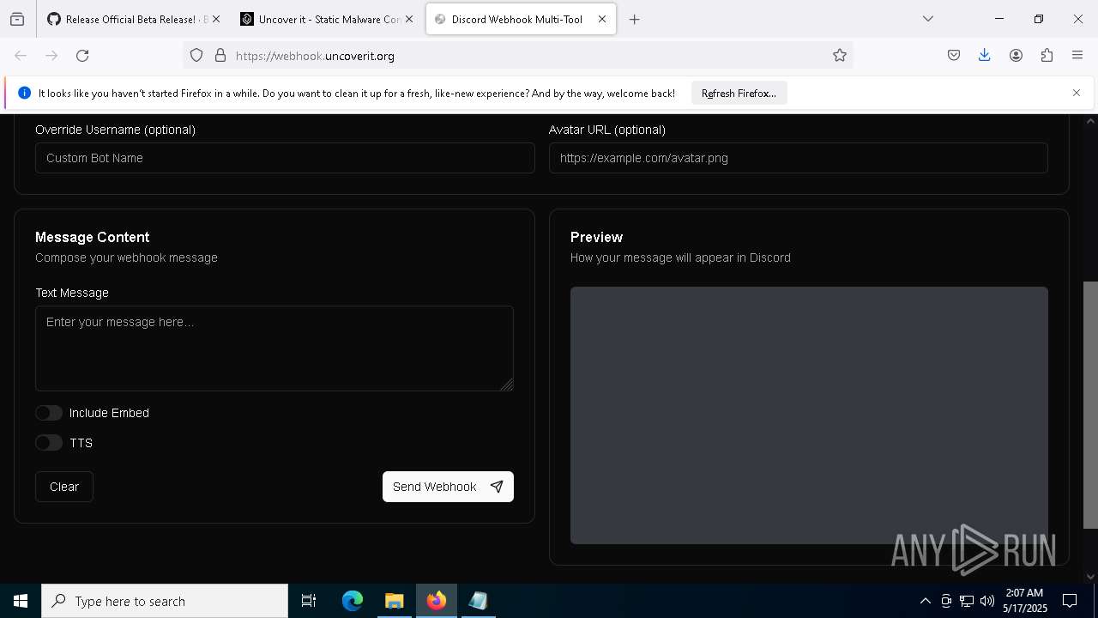Screen dimensions: 1098x618
Task: Click the page vertical scrollbar thumb
Action: [x=1090, y=405]
